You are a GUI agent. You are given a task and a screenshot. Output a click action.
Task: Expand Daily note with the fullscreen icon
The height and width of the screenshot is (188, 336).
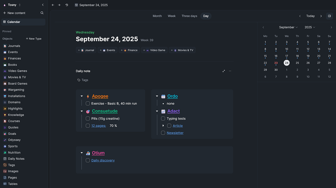click(224, 71)
